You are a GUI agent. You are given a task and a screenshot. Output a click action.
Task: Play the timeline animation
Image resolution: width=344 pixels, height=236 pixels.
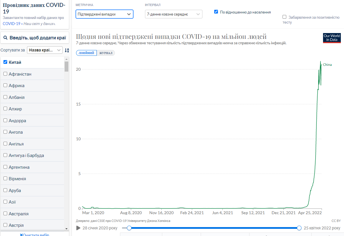[78, 228]
